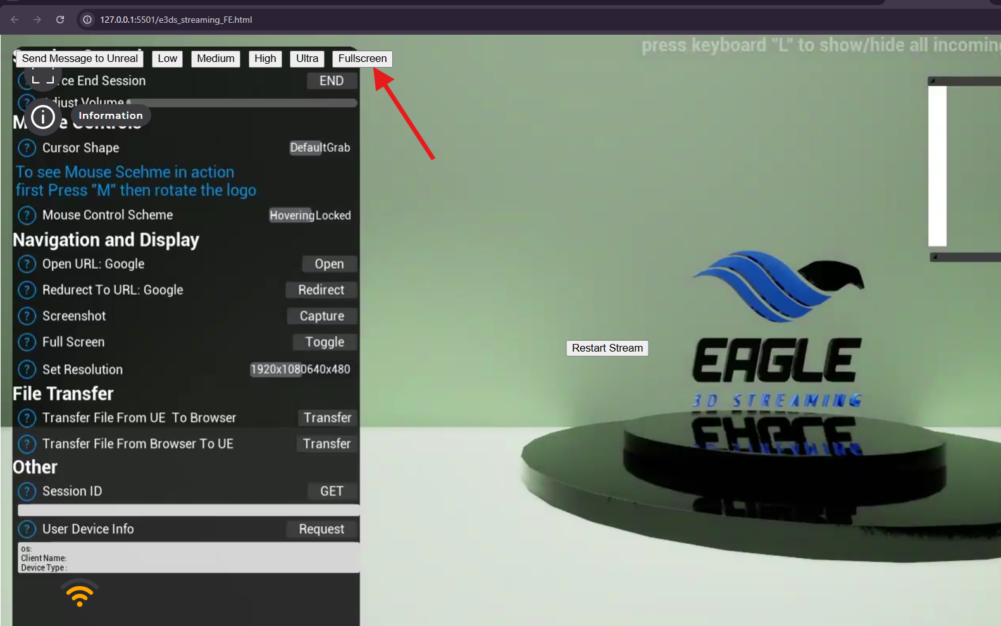This screenshot has height=626, width=1001.
Task: Click END to force end session
Action: tap(332, 81)
